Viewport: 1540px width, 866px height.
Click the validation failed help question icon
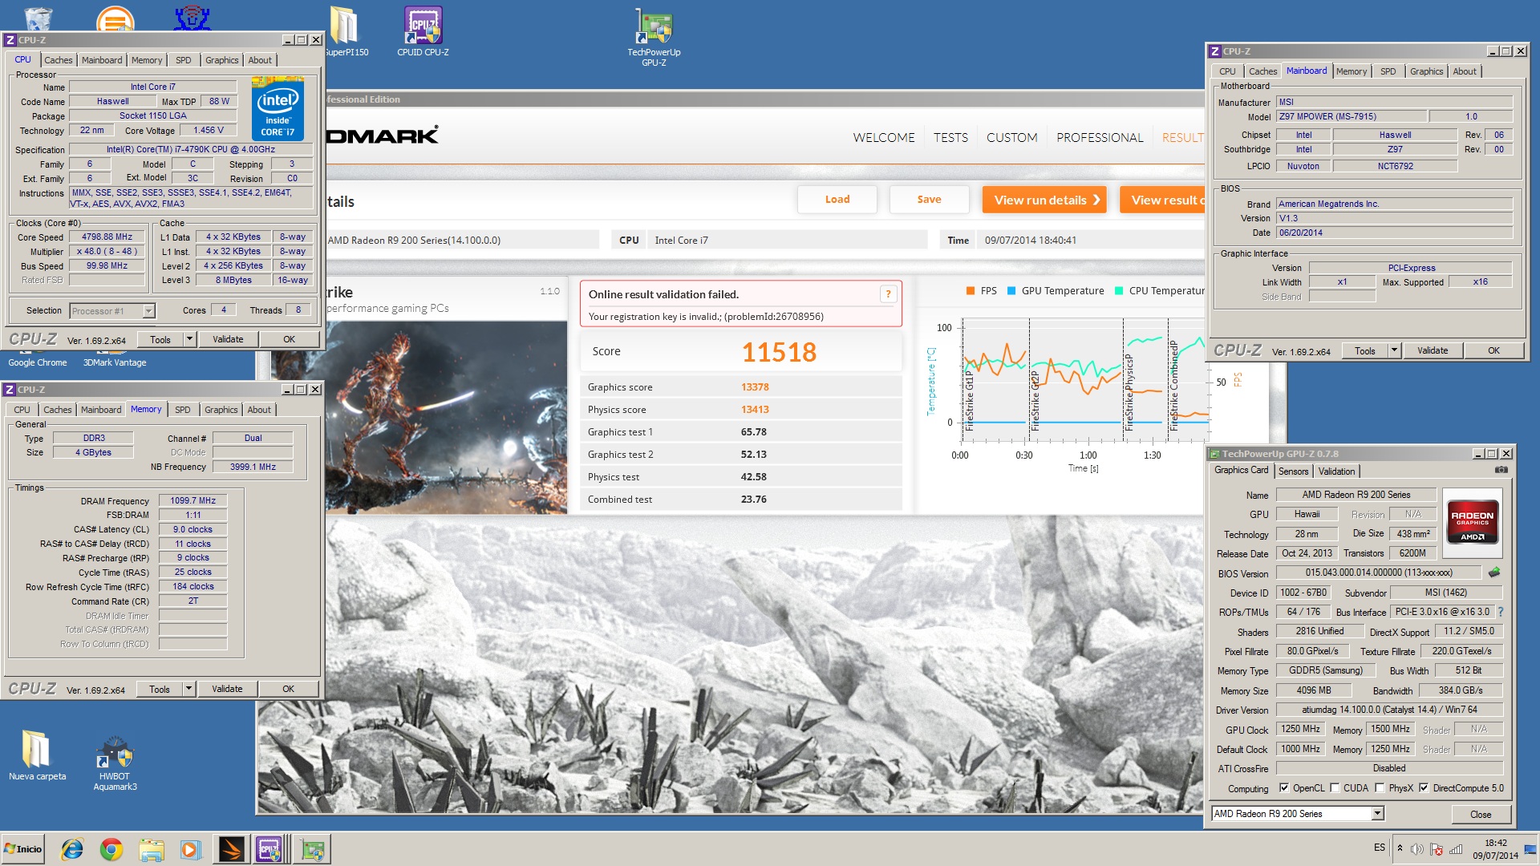[x=888, y=294]
